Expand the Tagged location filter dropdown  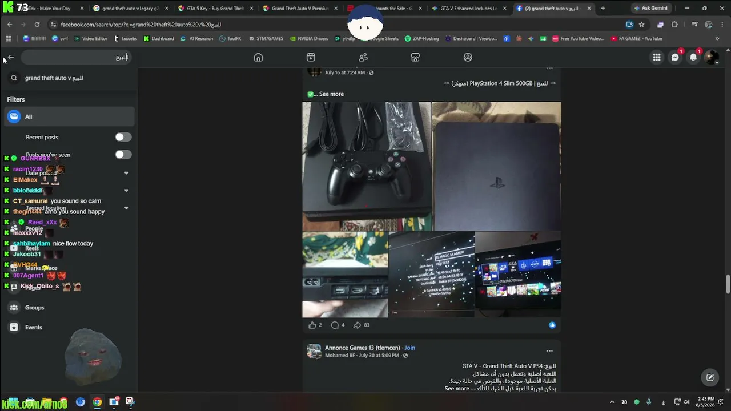(126, 208)
